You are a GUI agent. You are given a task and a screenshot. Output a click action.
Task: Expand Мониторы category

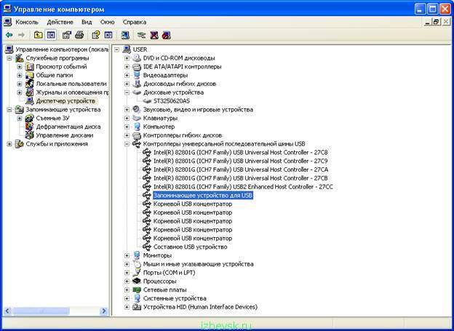click(x=127, y=256)
